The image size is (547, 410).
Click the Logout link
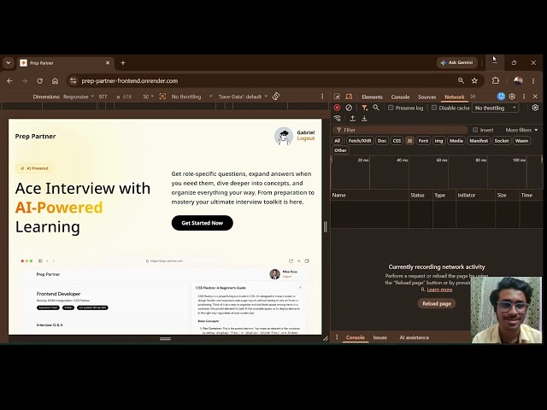coord(306,138)
